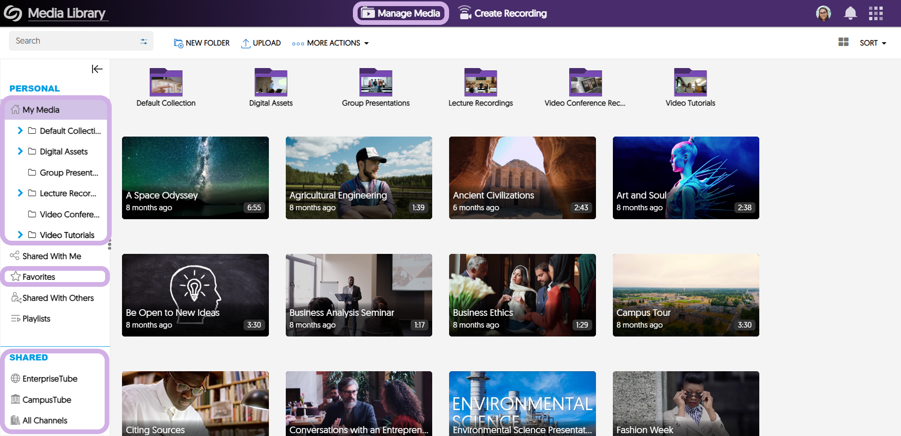Click the Favorites star icon
This screenshot has width=901, height=436.
[15, 276]
